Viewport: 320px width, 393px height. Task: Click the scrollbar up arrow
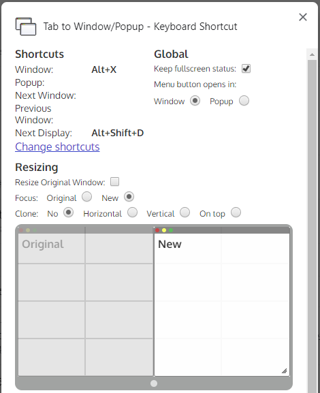pos(312,54)
